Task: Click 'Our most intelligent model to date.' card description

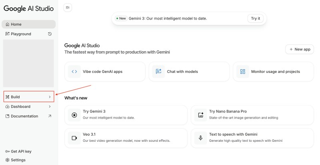Action: (x=108, y=118)
